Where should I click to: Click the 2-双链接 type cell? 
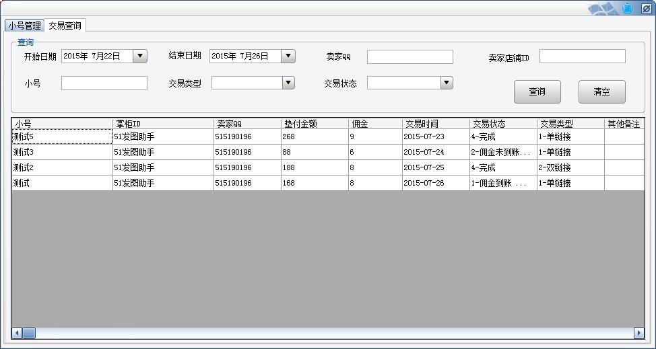tap(570, 167)
